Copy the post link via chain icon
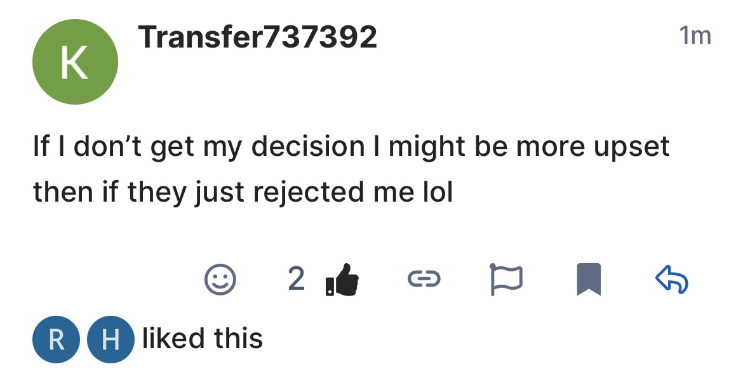The height and width of the screenshot is (376, 743). tap(423, 280)
